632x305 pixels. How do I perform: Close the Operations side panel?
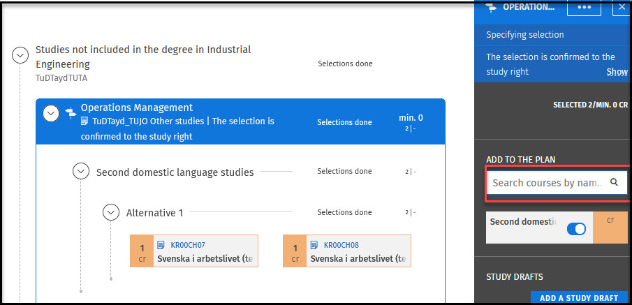pos(622,8)
